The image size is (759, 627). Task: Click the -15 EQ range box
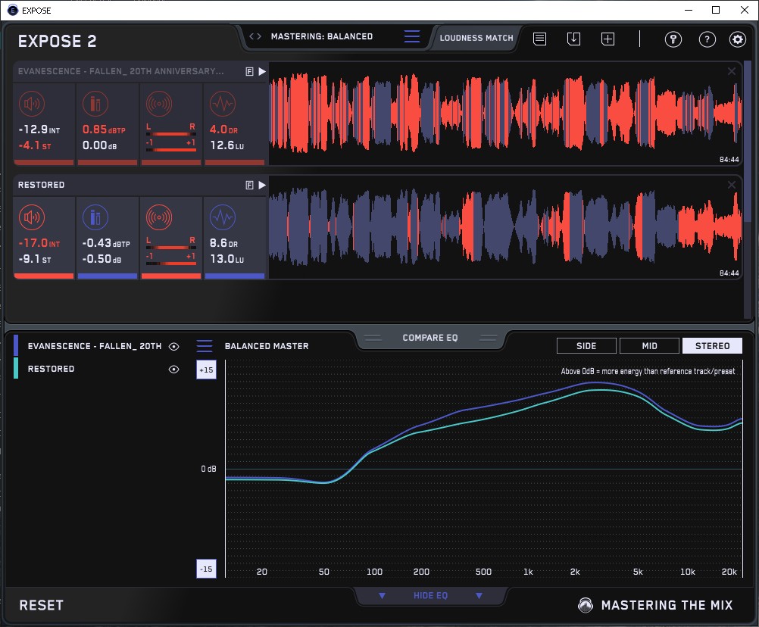(x=206, y=569)
